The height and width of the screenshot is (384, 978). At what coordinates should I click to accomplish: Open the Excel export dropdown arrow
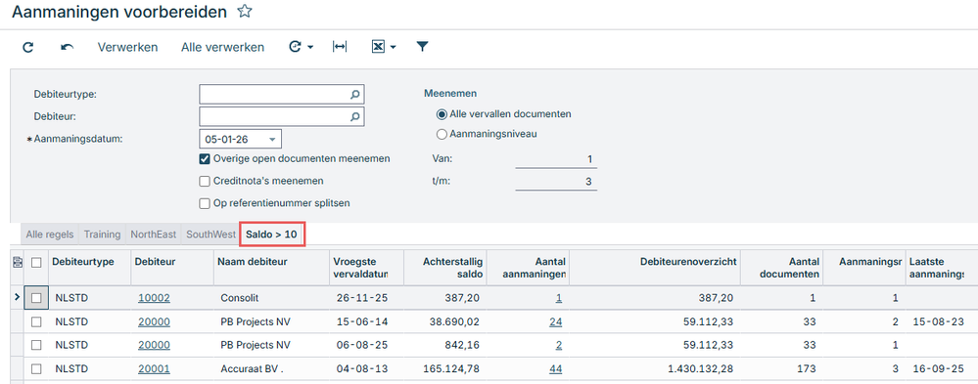click(x=393, y=47)
